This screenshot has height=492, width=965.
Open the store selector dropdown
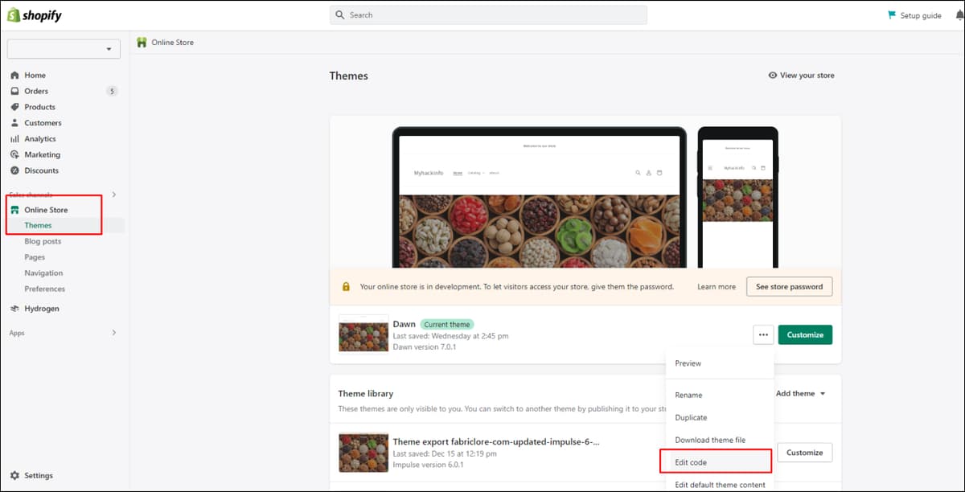click(x=64, y=49)
